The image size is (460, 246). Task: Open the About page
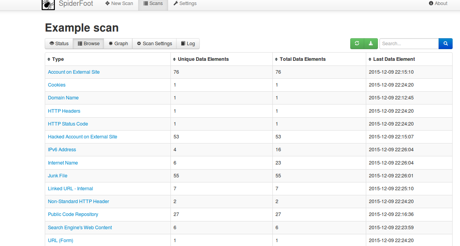[x=438, y=4]
